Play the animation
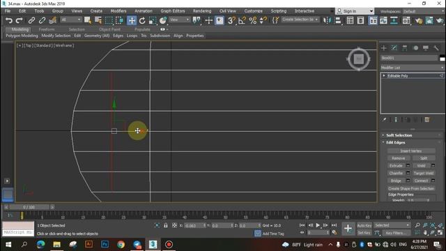This screenshot has width=446, height=251. pos(318,225)
